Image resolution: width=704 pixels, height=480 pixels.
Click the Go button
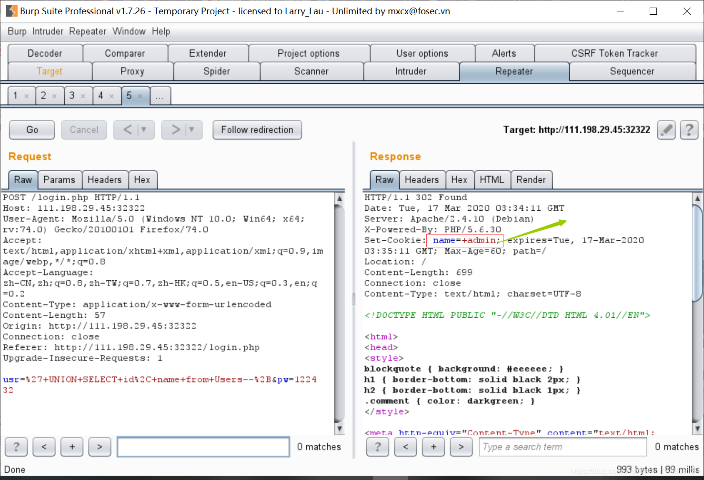32,130
